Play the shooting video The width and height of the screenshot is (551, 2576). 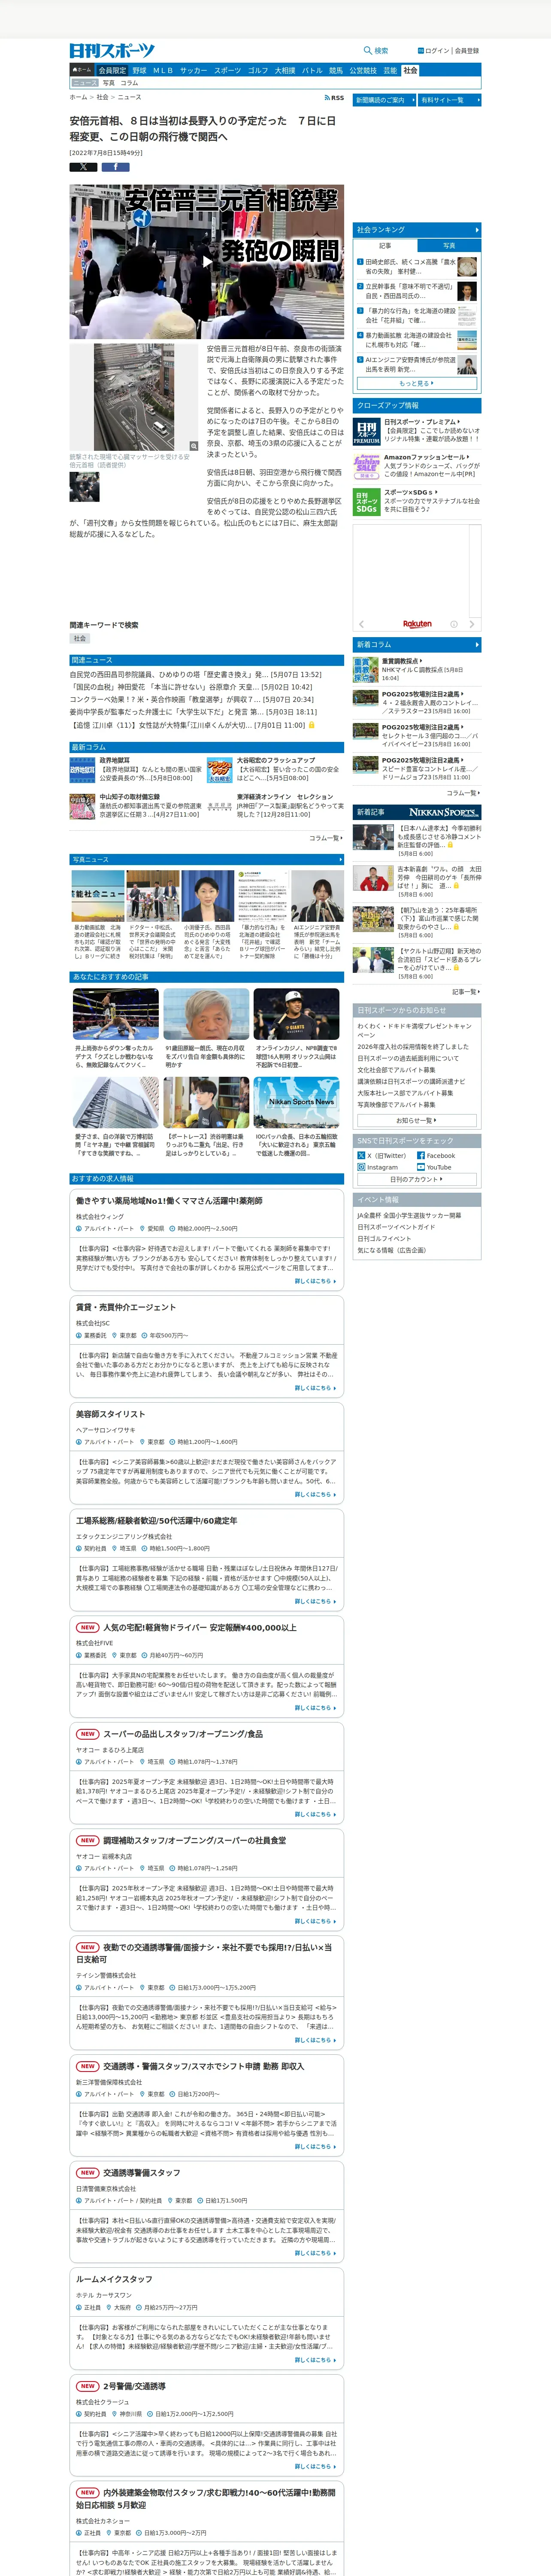206,262
